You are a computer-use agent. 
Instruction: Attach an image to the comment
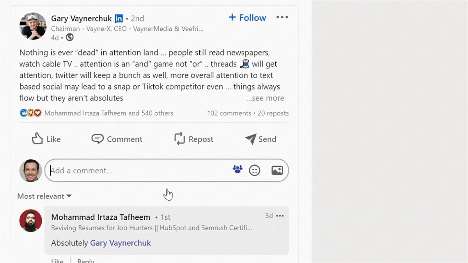(x=277, y=170)
